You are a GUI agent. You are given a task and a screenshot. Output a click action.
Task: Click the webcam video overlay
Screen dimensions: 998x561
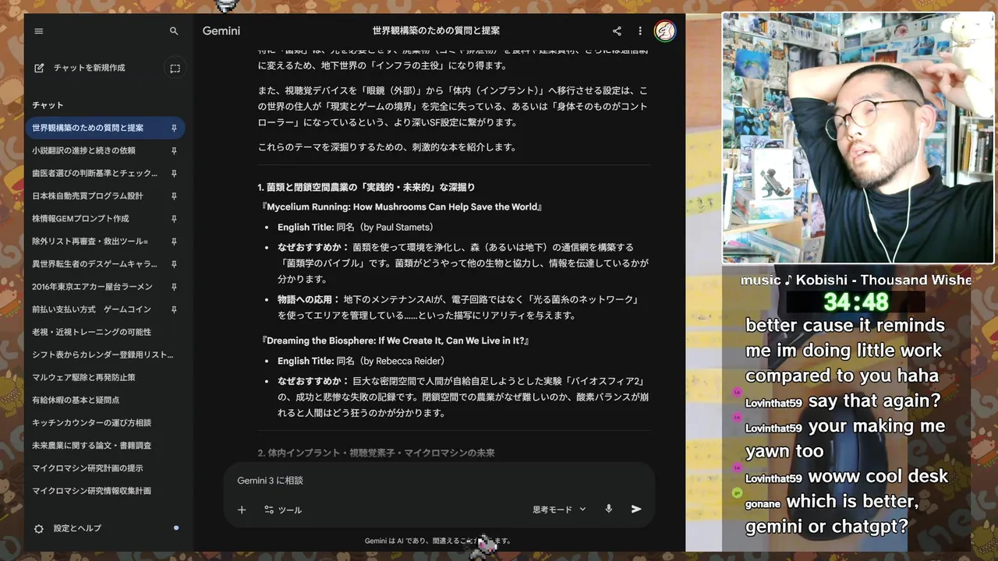pos(858,139)
